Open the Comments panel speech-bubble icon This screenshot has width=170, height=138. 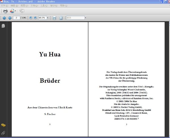3,125
